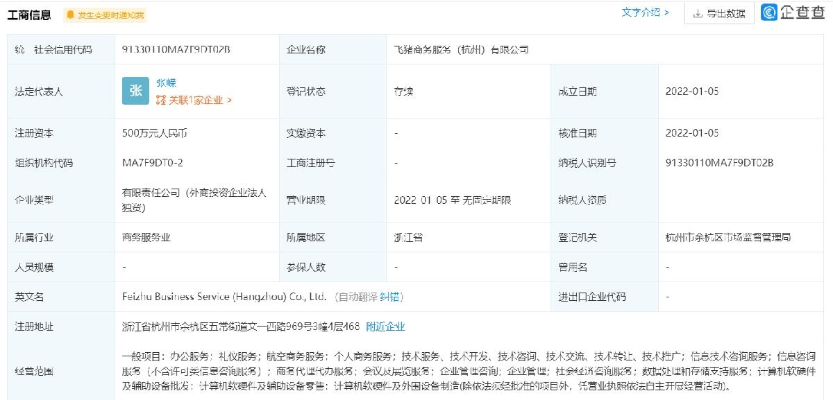
Task: Expand the arrow after 关联1家企业
Action: tap(229, 100)
